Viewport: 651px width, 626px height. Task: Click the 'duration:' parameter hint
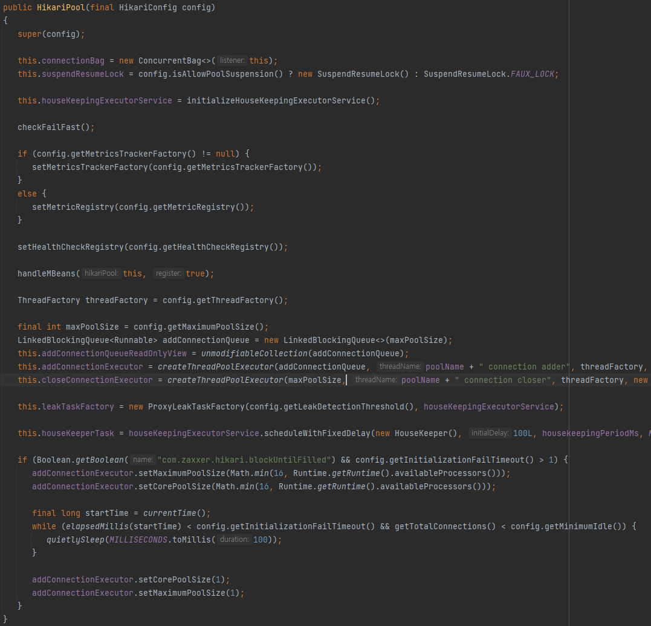234,539
